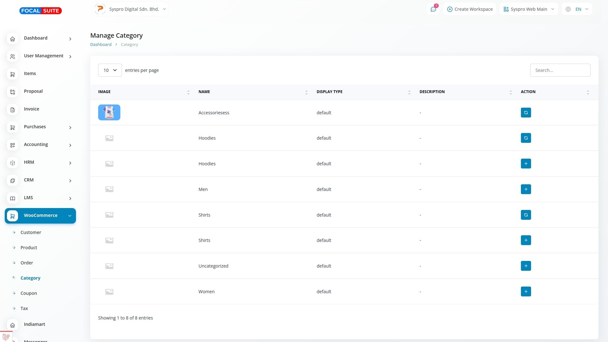Click the plus icon for Men category

[x=526, y=189]
